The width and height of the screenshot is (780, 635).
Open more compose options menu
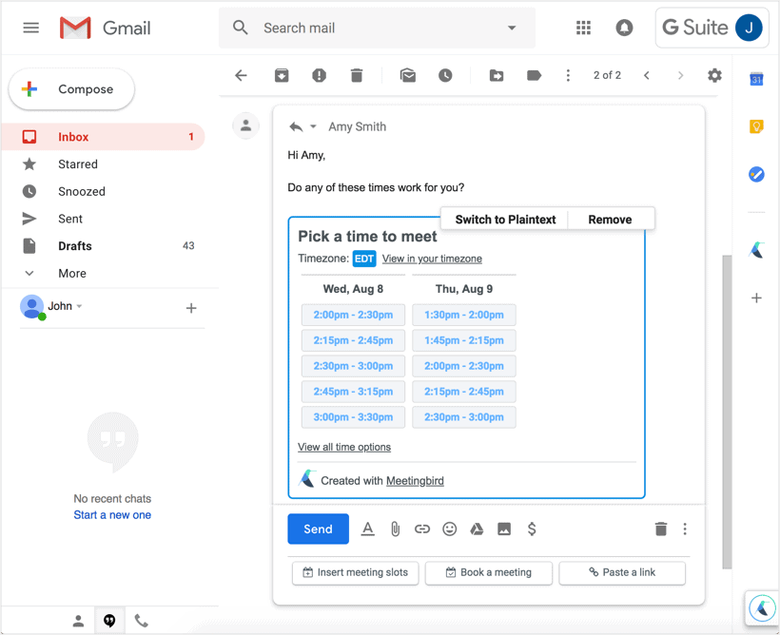[685, 529]
